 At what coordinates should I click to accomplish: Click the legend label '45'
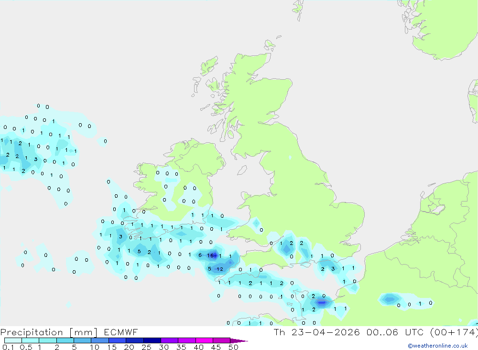pos(216,347)
